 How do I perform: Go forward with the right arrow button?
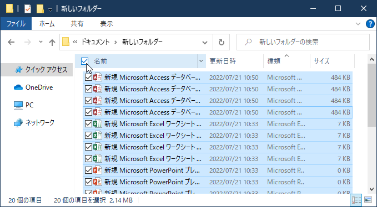(x=28, y=42)
